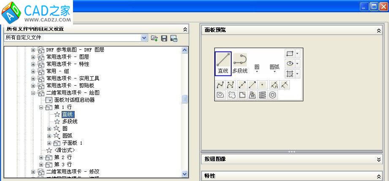Click the helix spiral icon in preview
This screenshot has height=181, width=389.
[x=262, y=95]
